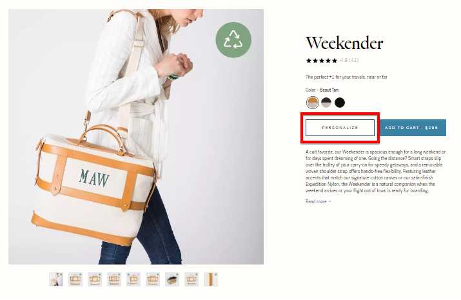Pick the solid black color swatch

click(x=340, y=103)
